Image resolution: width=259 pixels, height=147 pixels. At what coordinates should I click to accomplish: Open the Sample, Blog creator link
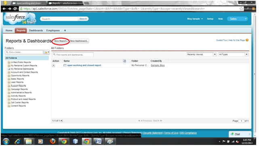(x=158, y=65)
